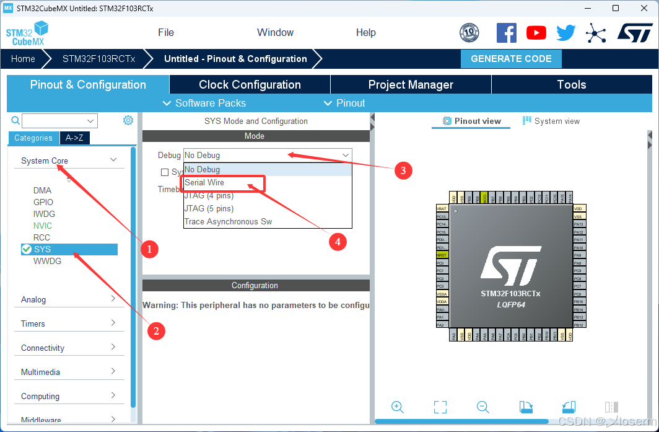659x432 pixels.
Task: Click the PA13 pin on the chip
Action: 580,224
